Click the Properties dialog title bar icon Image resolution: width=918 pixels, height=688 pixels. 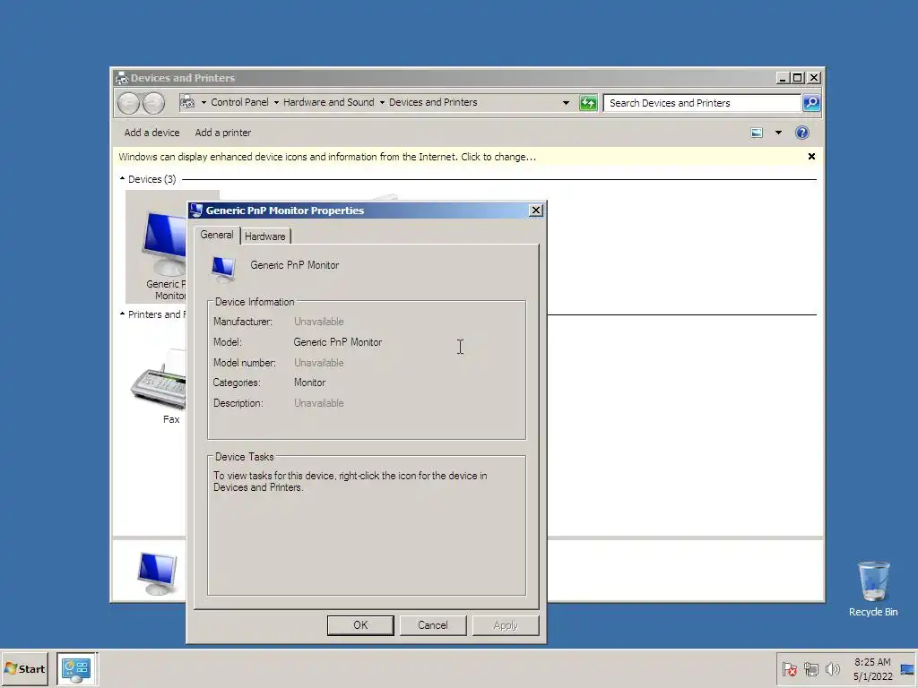[196, 210]
